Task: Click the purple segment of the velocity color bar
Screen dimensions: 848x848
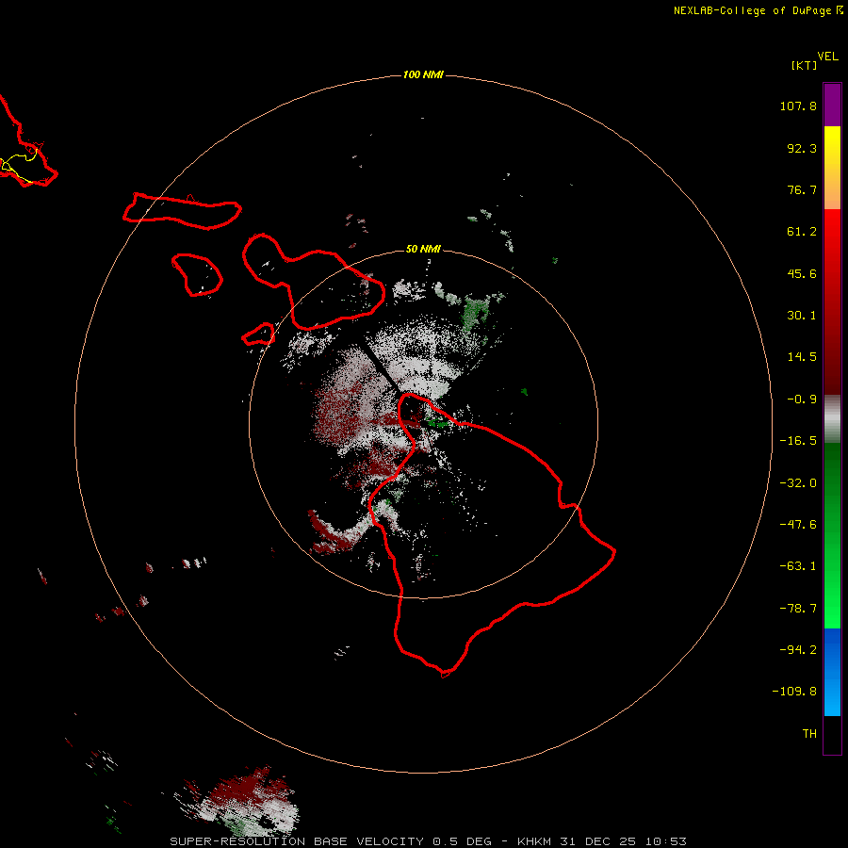Action: pos(832,105)
